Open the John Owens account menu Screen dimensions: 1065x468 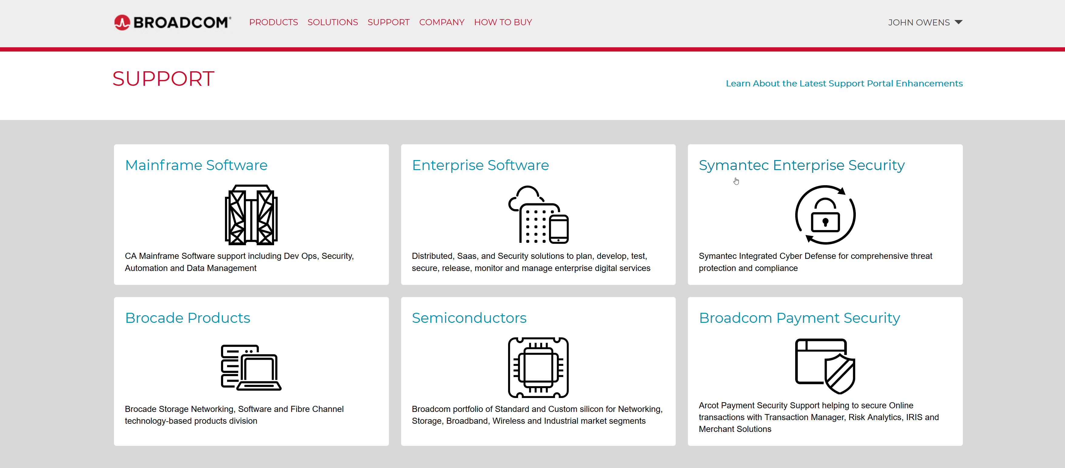tap(919, 22)
